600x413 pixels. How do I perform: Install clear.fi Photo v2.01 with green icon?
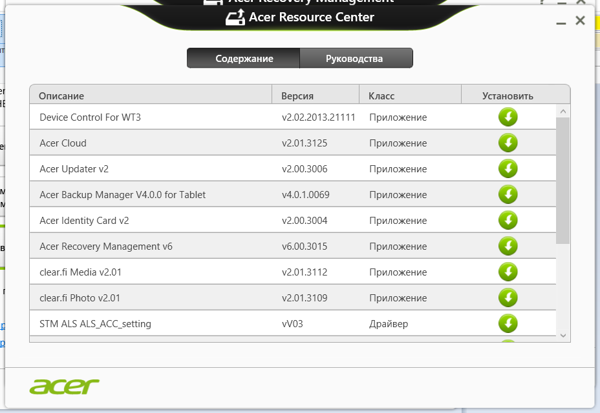[508, 297]
